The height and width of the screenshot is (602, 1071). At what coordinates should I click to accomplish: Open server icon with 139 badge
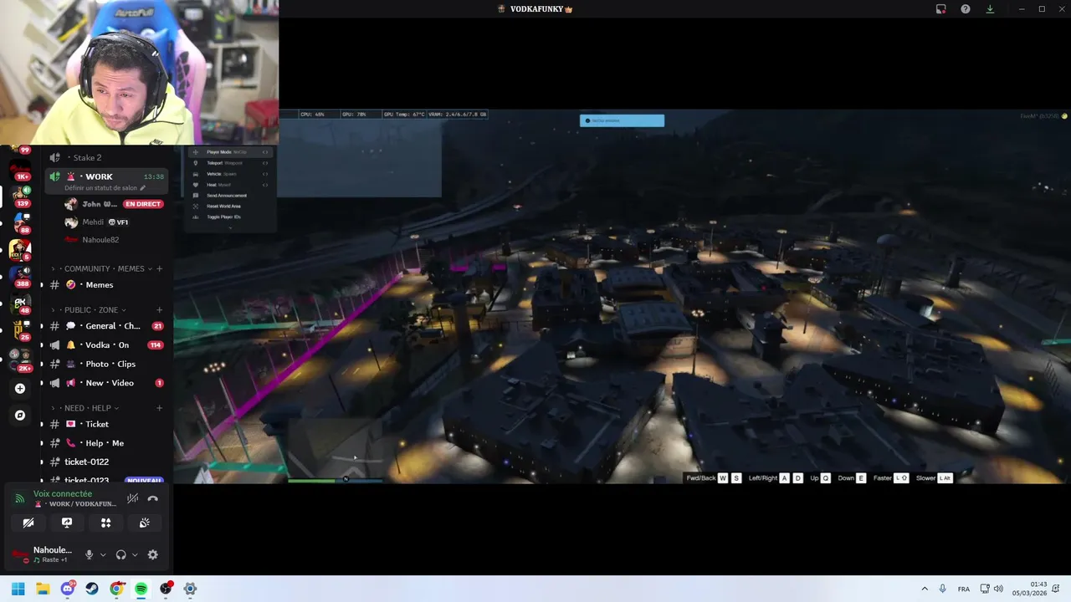click(x=20, y=197)
